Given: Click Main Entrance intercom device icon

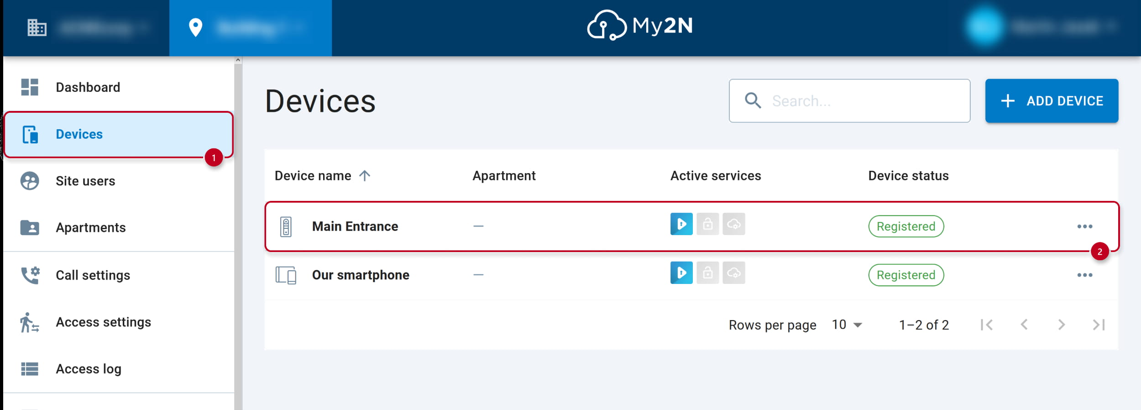Looking at the screenshot, I should coord(286,226).
